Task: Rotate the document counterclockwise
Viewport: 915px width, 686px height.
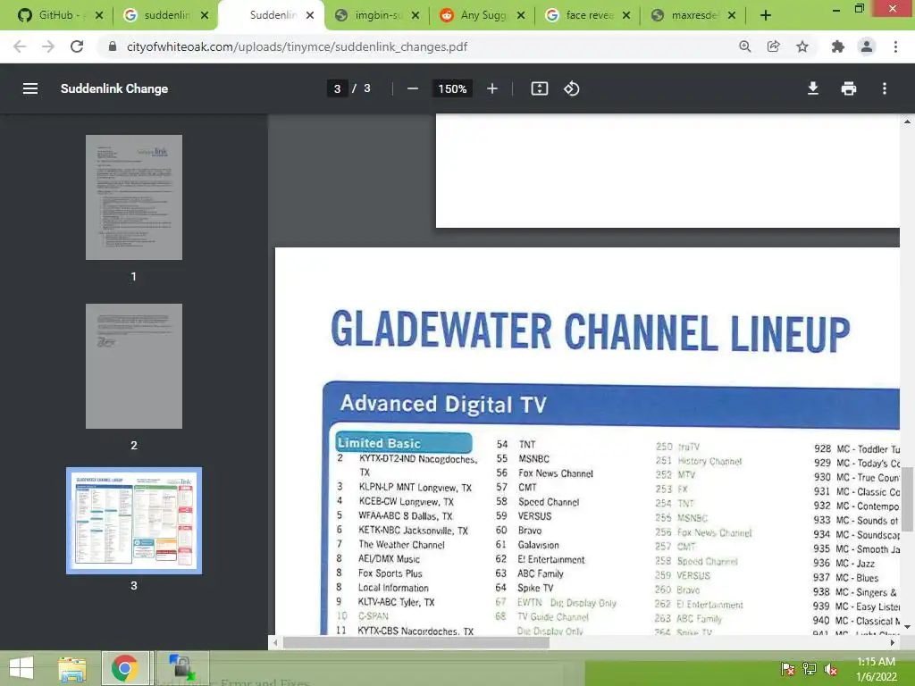Action: [571, 88]
